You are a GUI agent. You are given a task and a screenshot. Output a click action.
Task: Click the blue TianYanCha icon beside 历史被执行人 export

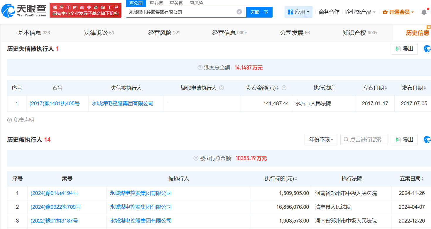coord(427,140)
